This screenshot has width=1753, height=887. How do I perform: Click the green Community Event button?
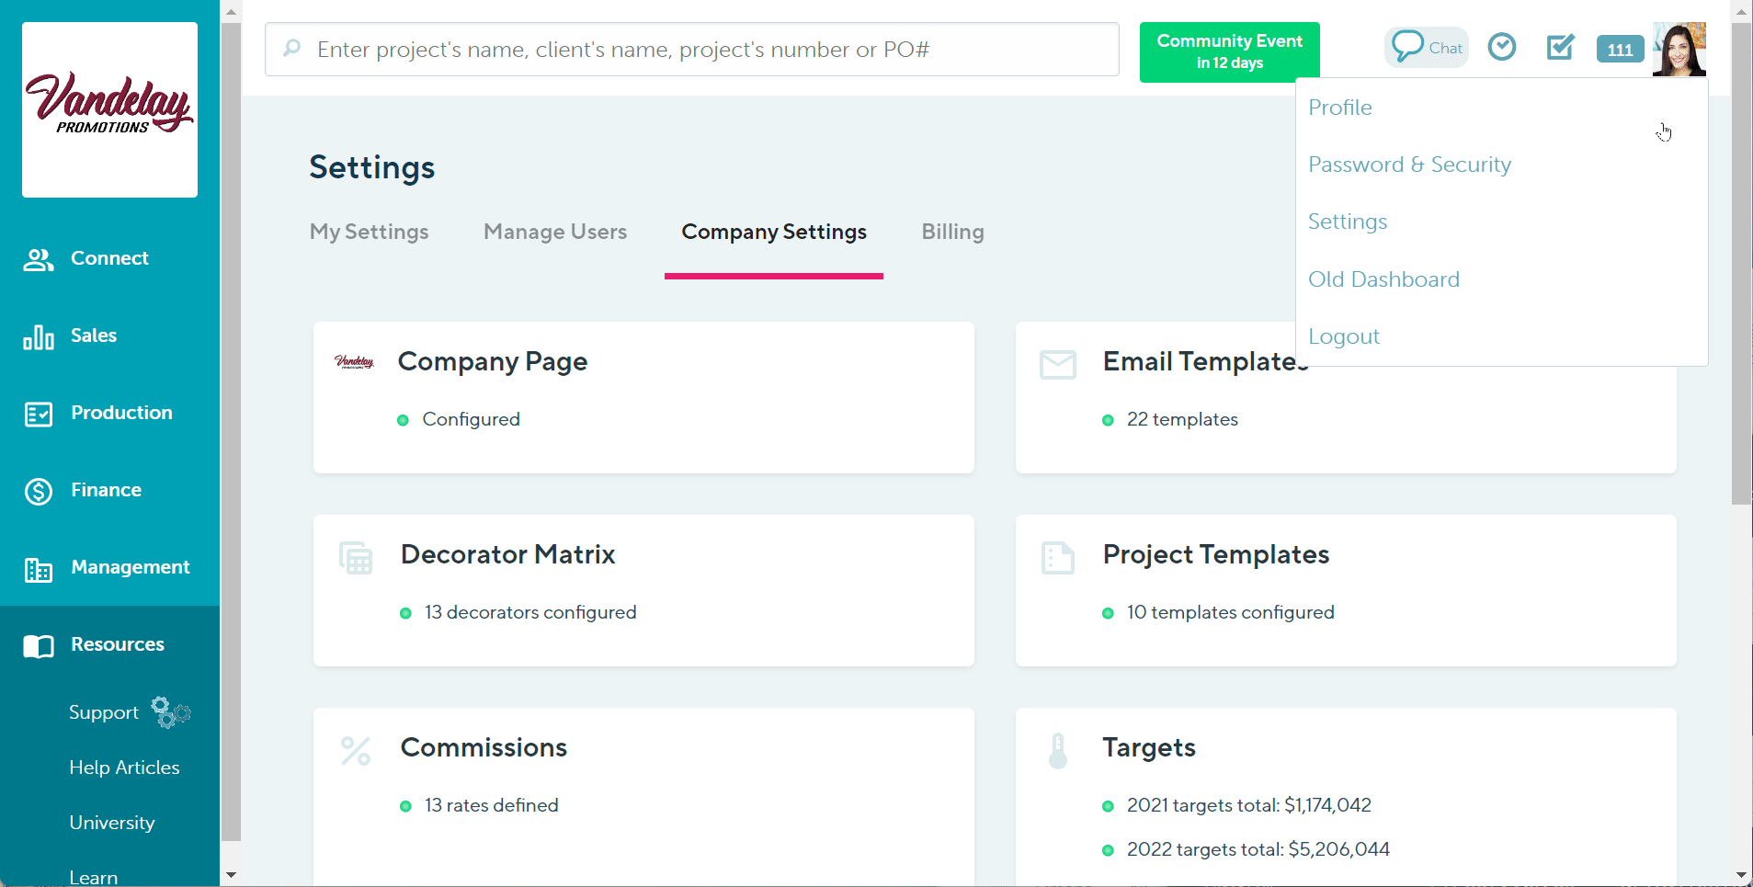pyautogui.click(x=1229, y=51)
